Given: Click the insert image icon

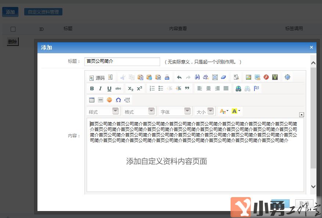Looking at the screenshot, I should coord(249,77).
